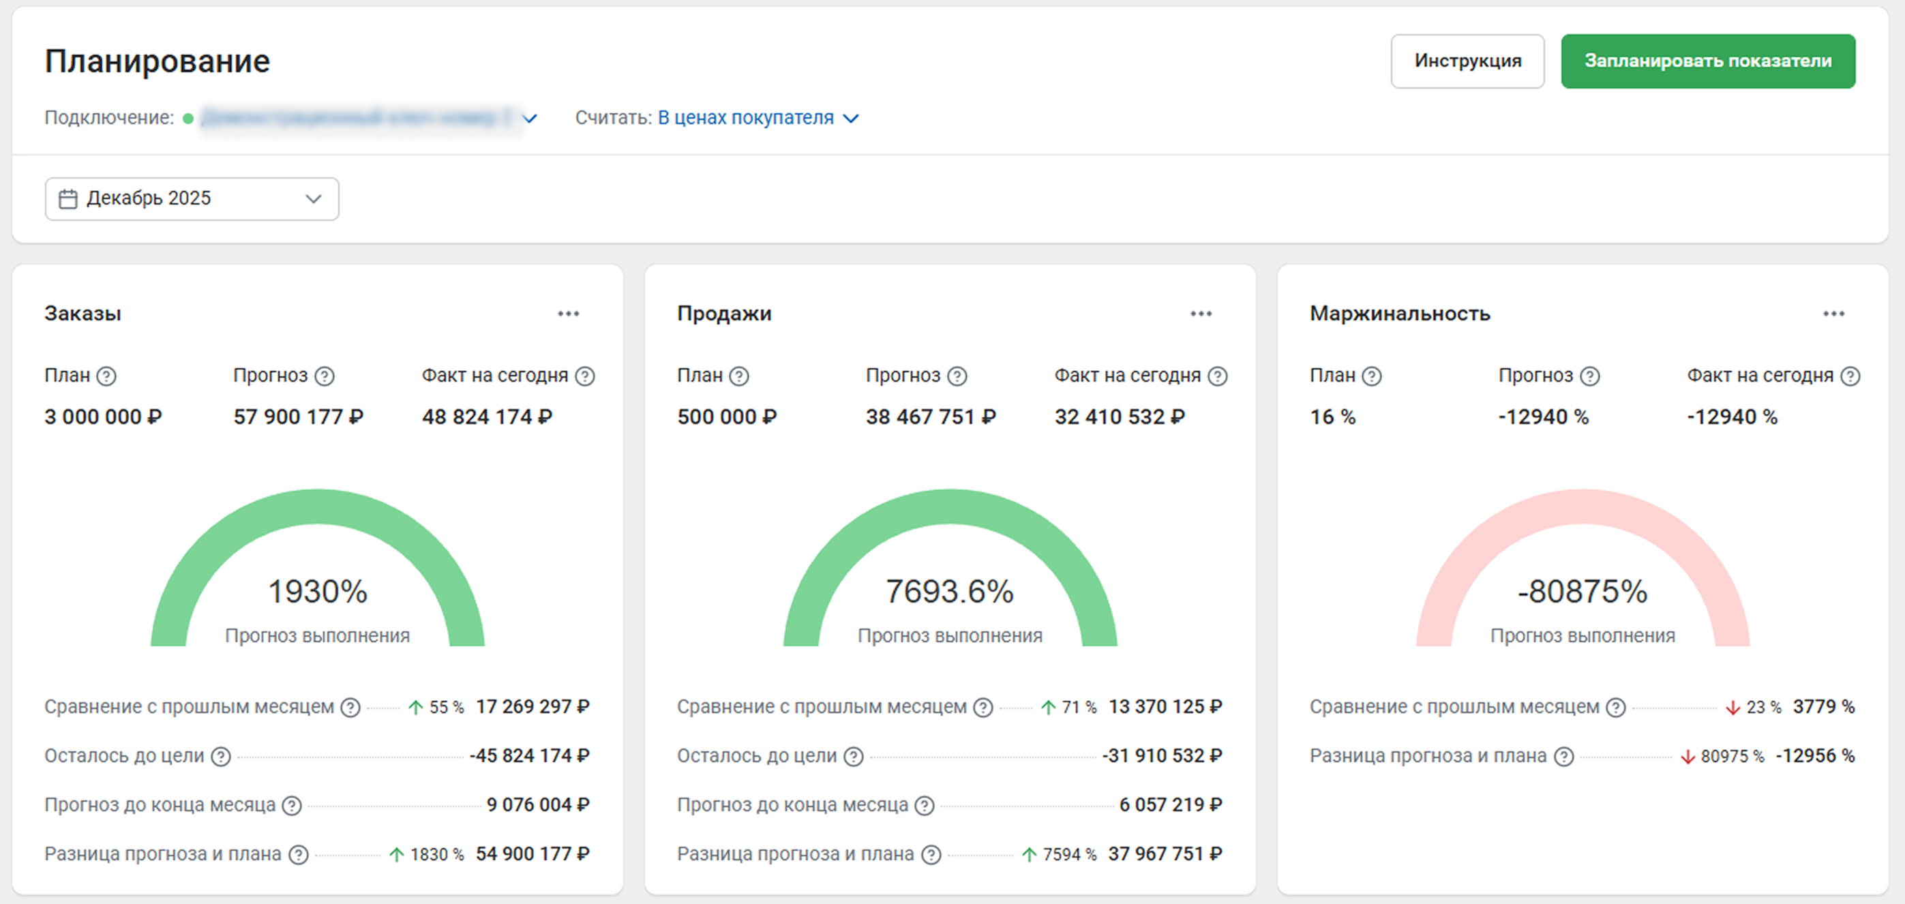Open Декабрь 2025 month dropdown
Viewport: 1905px width, 904px height.
[192, 199]
